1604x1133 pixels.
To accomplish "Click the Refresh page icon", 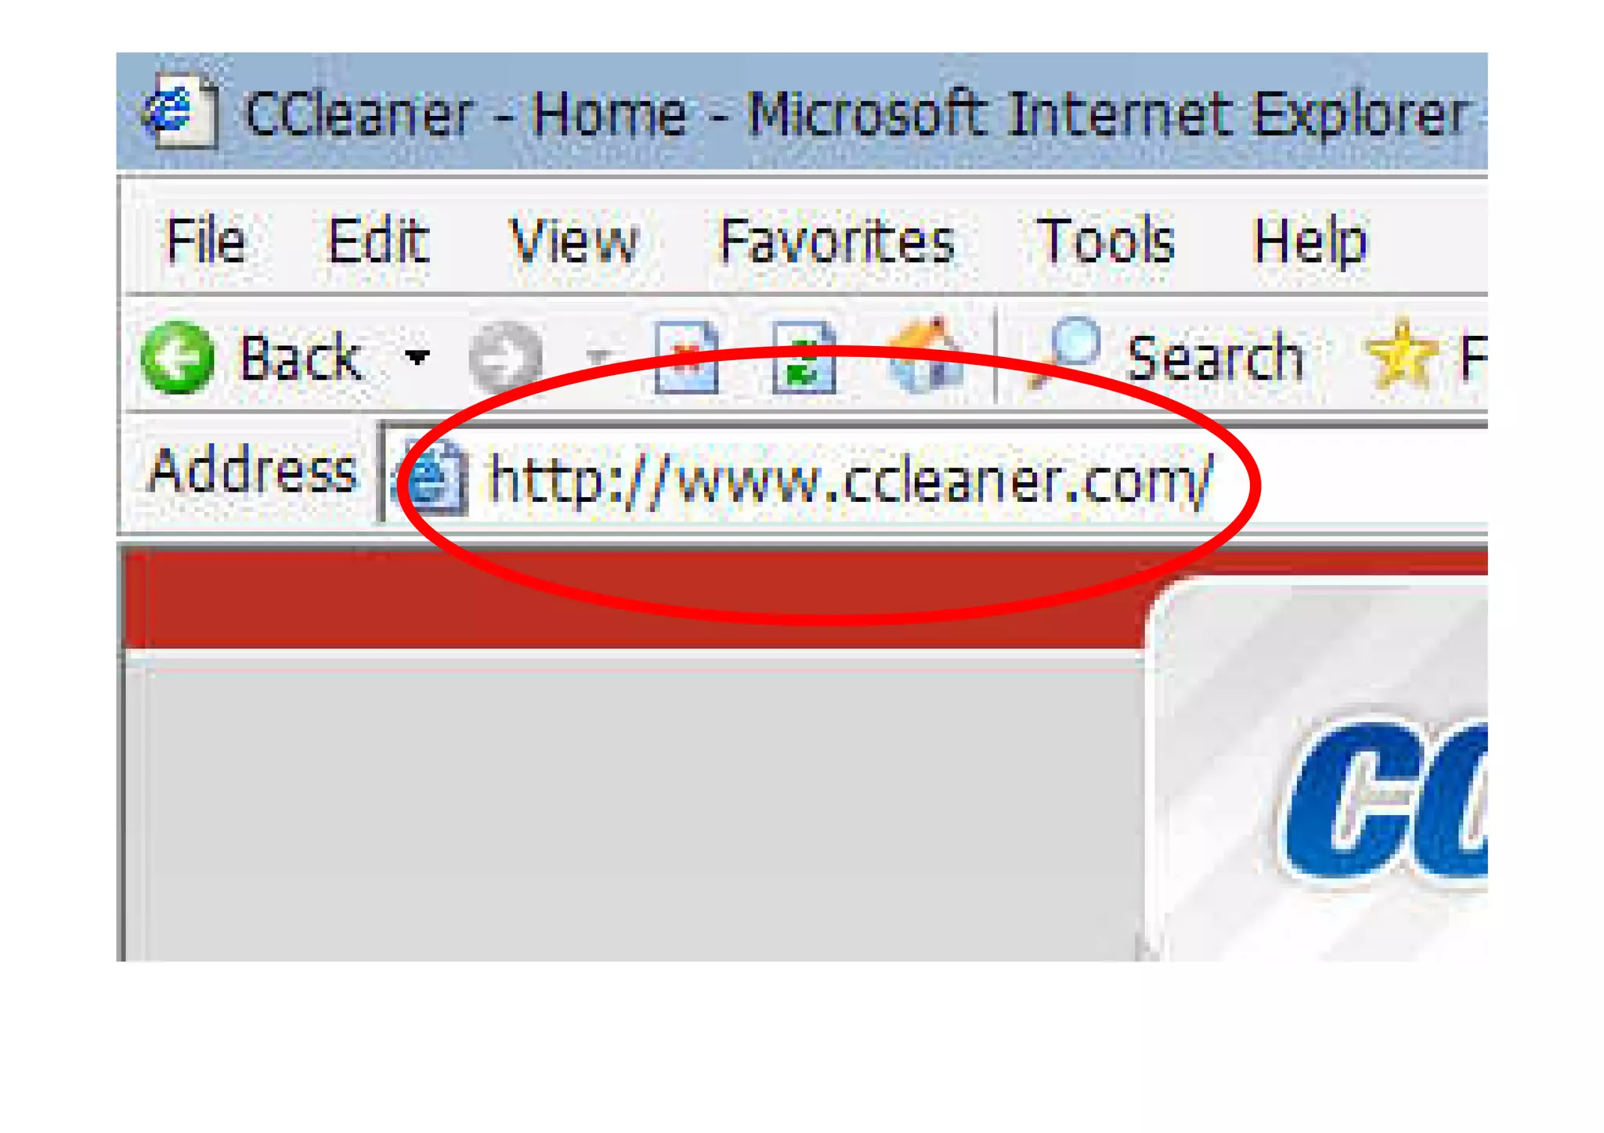I will click(804, 357).
